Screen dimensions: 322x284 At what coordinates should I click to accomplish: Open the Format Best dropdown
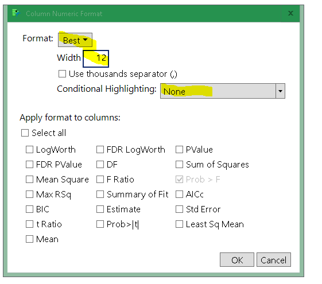(x=75, y=40)
